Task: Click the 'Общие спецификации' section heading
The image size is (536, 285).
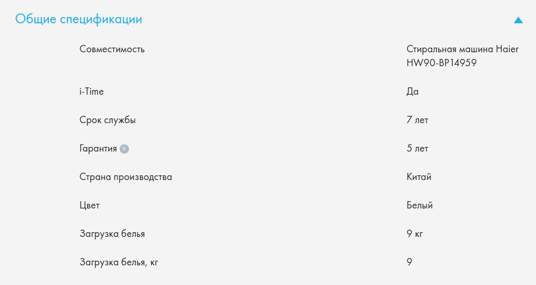Action: point(79,20)
